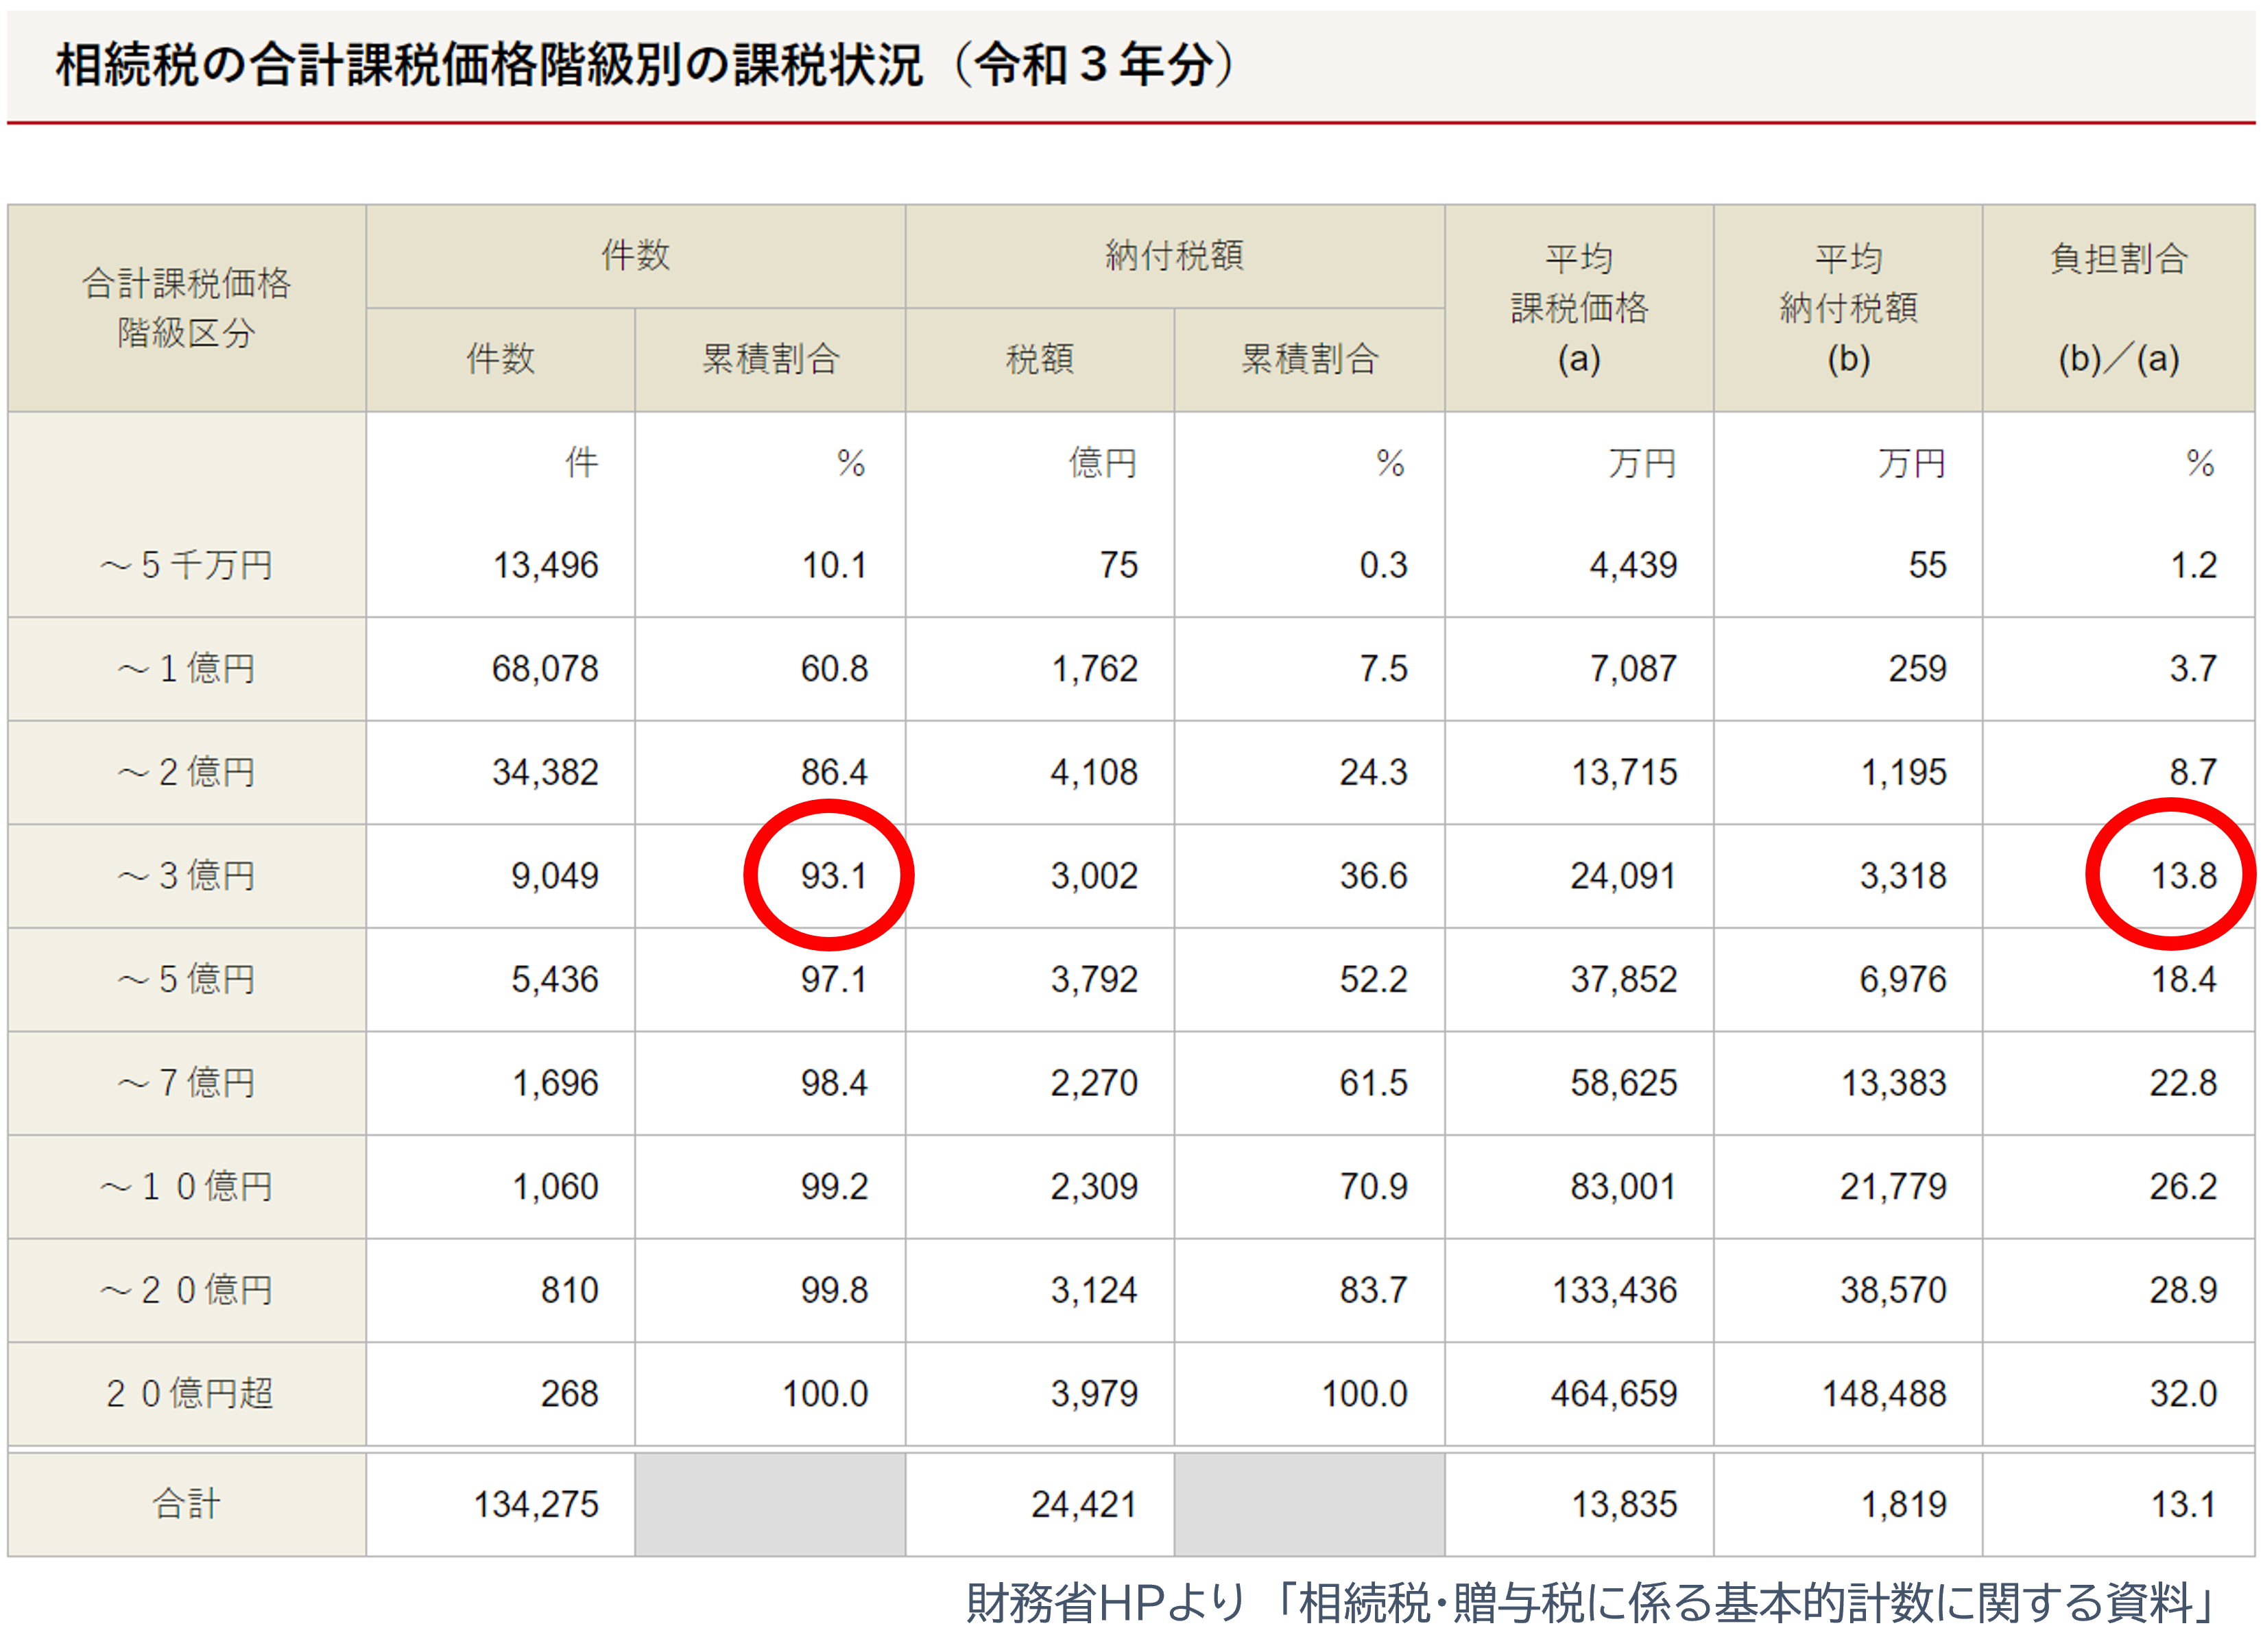Screen dimensions: 2263x1652
Task: Select the ～1億円 row label
Action: coord(187,669)
